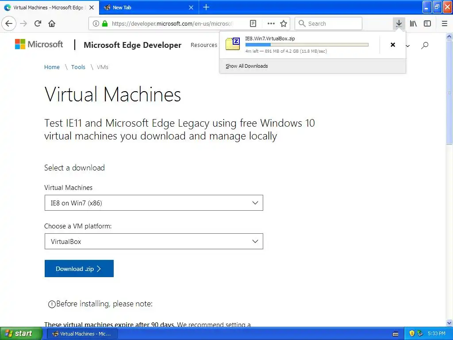The width and height of the screenshot is (453, 340).
Task: Go to the Tools breadcrumb
Action: click(78, 67)
